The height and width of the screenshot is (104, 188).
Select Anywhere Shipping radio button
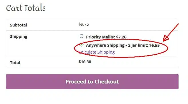point(81,45)
